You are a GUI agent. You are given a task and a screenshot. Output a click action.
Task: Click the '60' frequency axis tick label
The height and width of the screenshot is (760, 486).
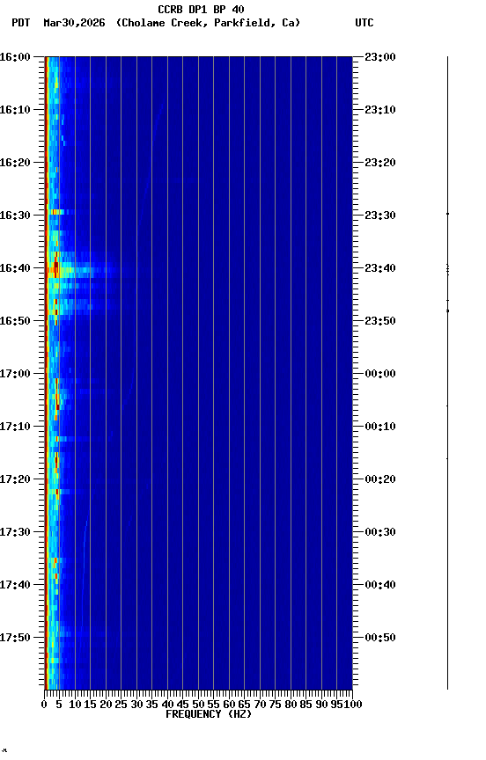click(x=229, y=705)
